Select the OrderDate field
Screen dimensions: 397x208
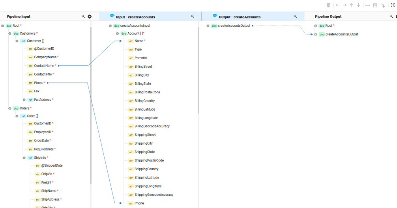tap(41, 141)
